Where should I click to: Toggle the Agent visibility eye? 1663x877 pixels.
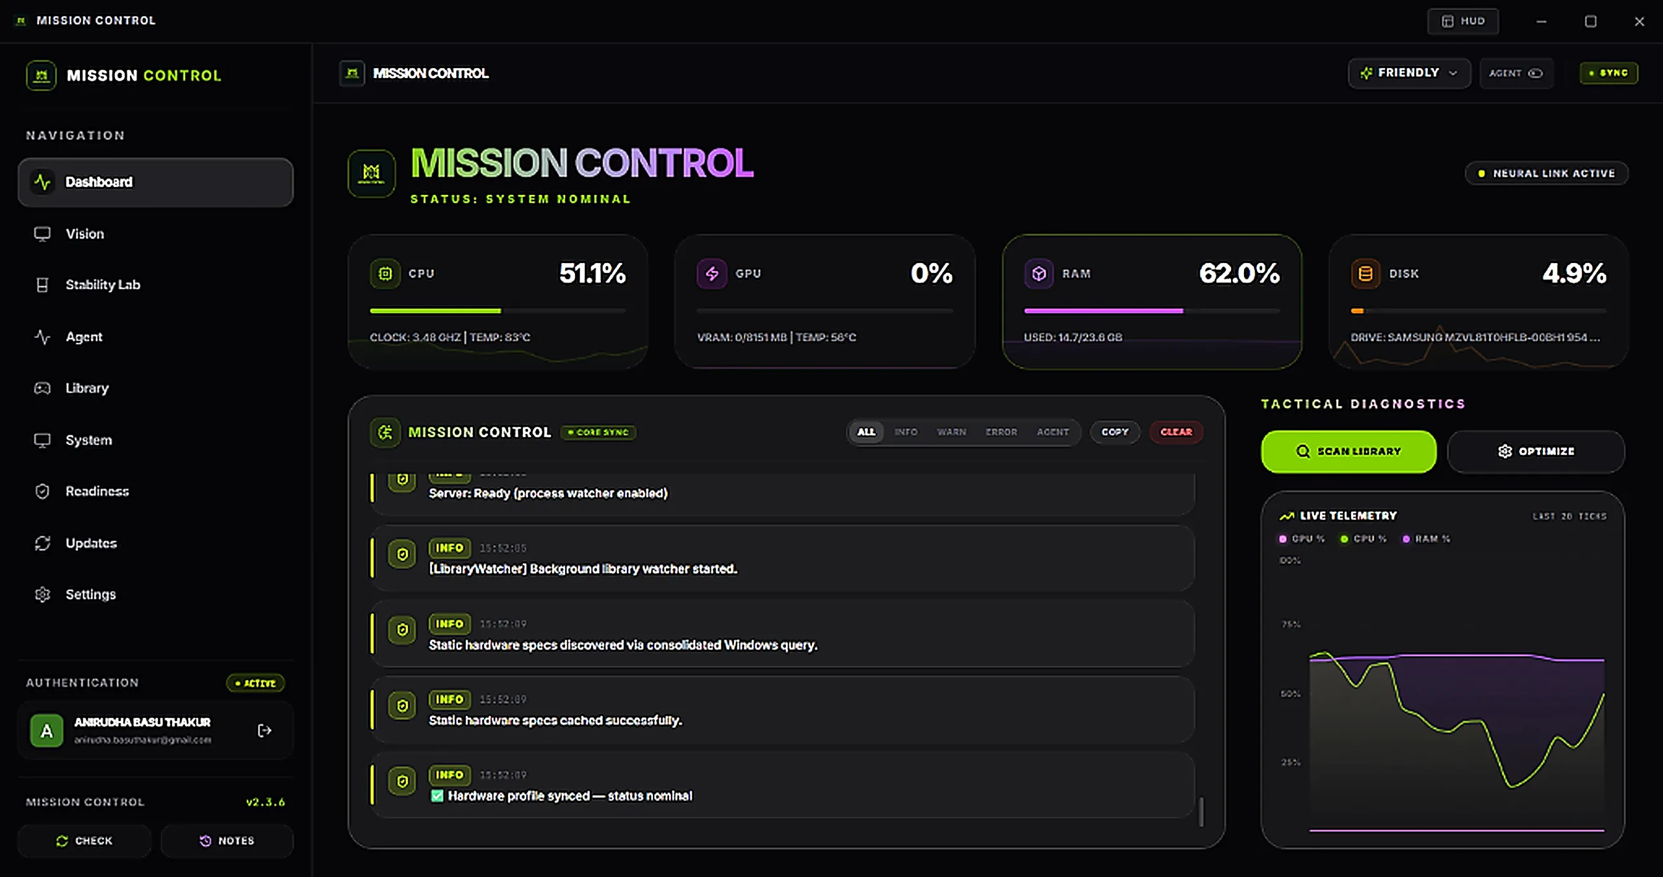pos(1535,73)
